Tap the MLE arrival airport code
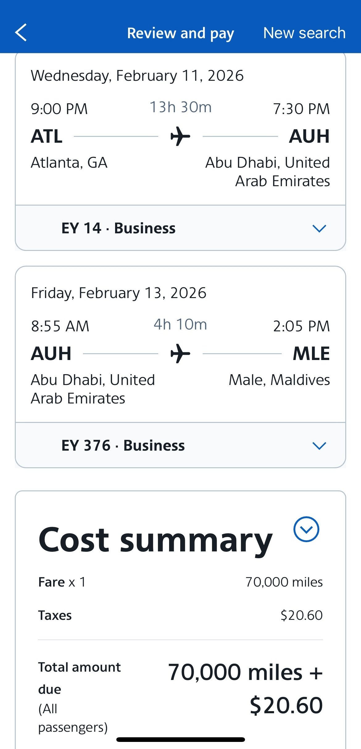 (x=311, y=354)
